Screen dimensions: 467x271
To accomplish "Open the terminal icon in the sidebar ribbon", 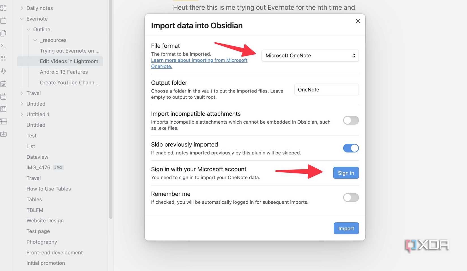I will tap(4, 46).
